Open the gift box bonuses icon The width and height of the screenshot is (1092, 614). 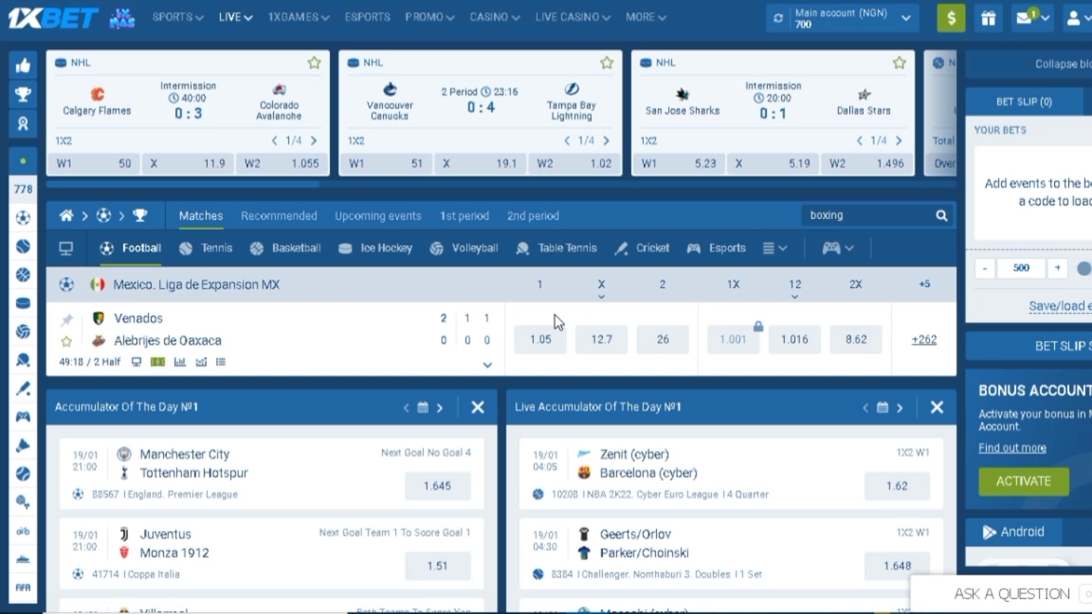(x=988, y=18)
